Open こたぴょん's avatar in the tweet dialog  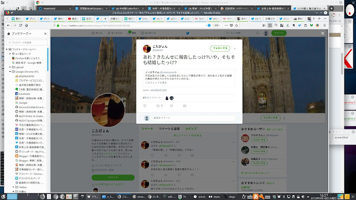pyautogui.click(x=147, y=48)
